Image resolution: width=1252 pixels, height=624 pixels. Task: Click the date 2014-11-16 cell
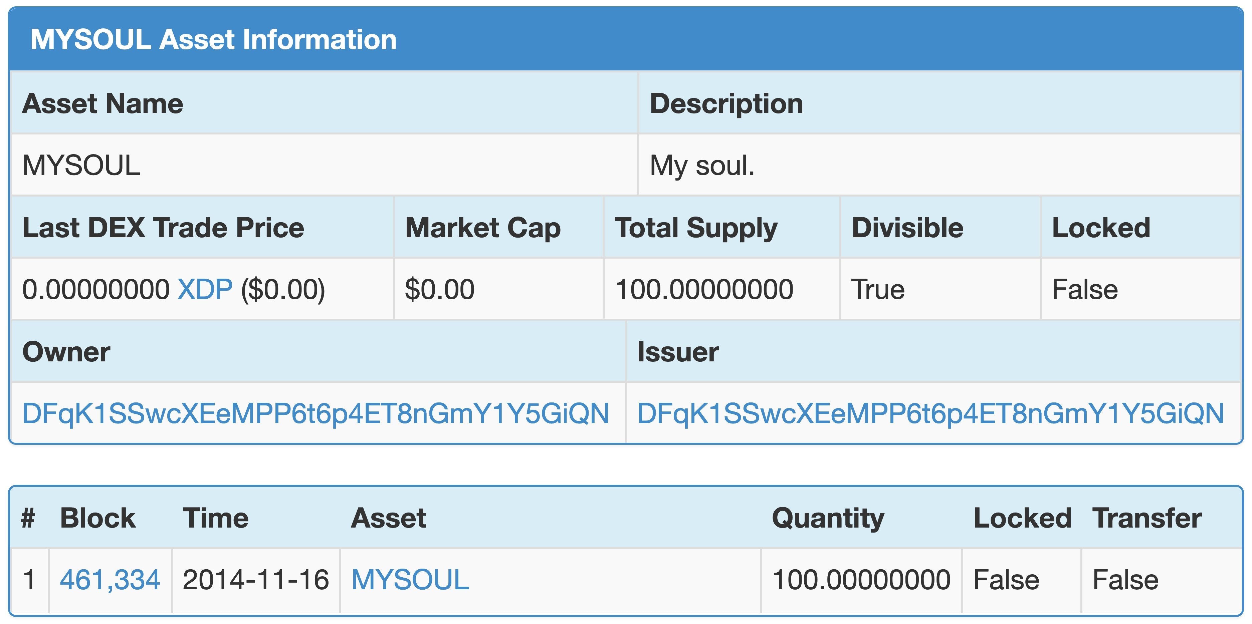point(256,579)
